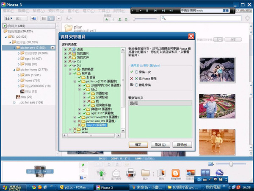254x191 pixels.
Task: Click the Movie filmstrip icon
Action: (205, 173)
